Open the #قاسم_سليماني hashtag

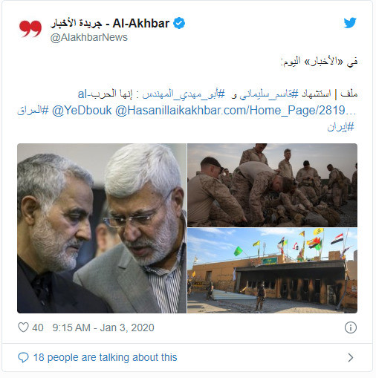click(269, 94)
